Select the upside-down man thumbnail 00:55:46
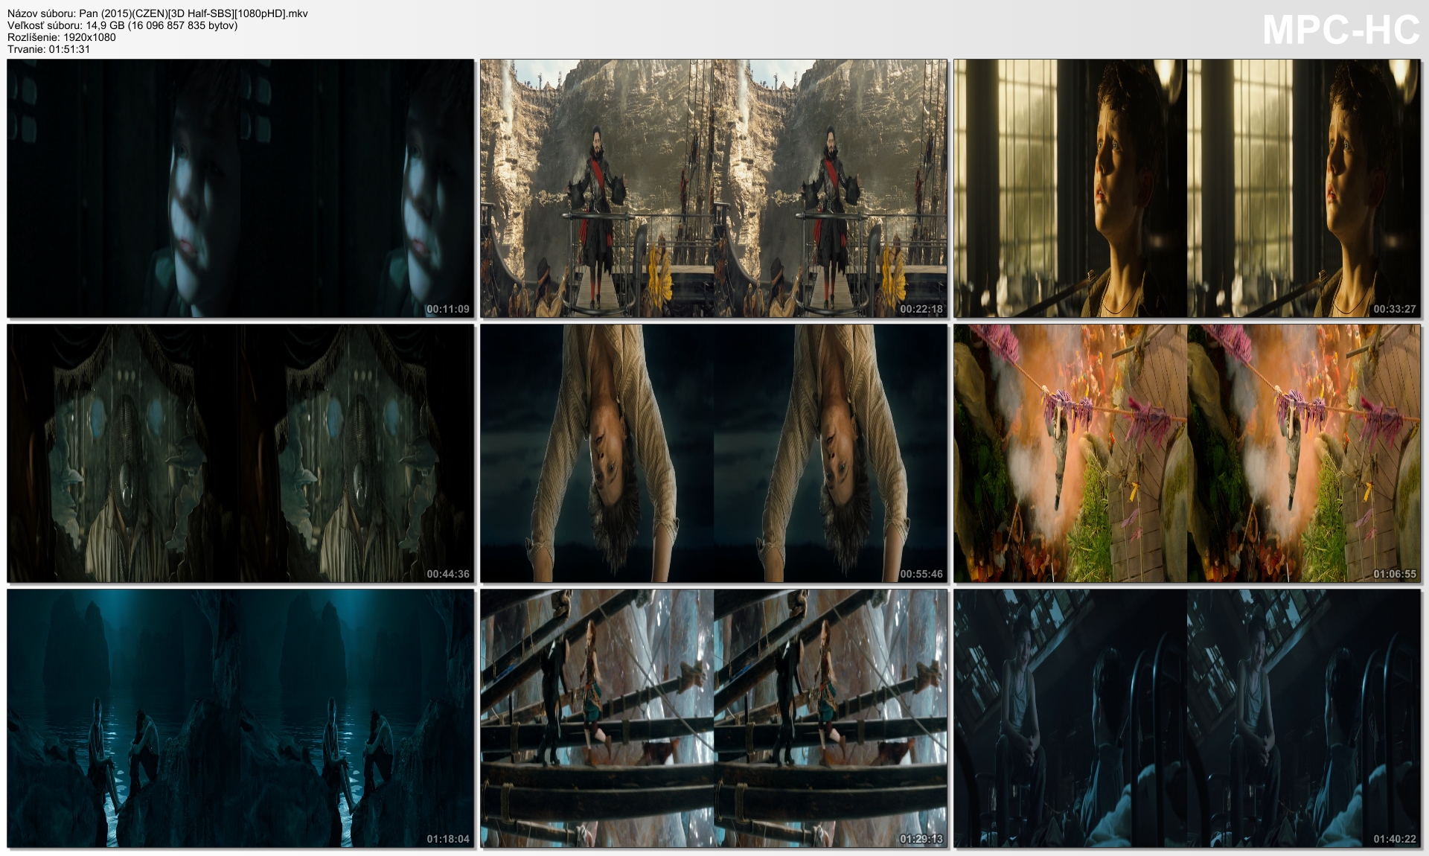1429x856 pixels. point(714,453)
